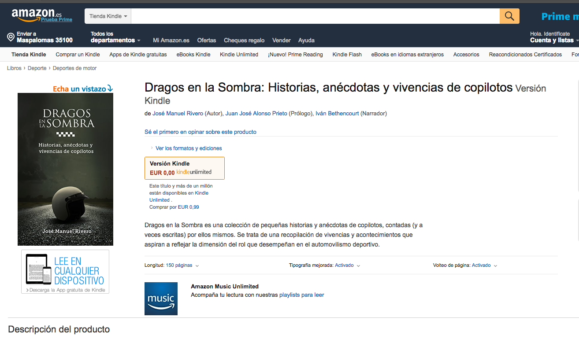Click the delivery location pin icon
The width and height of the screenshot is (579, 343).
pos(11,37)
